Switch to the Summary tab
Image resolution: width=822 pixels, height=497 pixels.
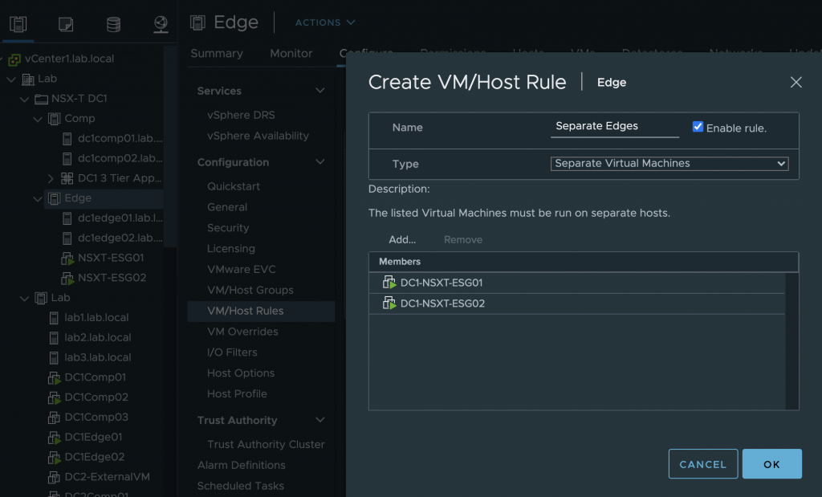coord(217,54)
